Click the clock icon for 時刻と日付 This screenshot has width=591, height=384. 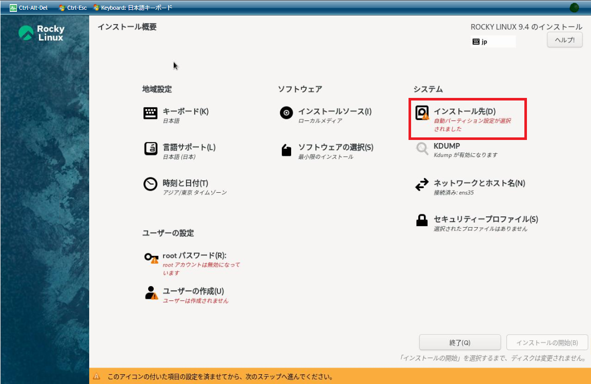pyautogui.click(x=150, y=185)
